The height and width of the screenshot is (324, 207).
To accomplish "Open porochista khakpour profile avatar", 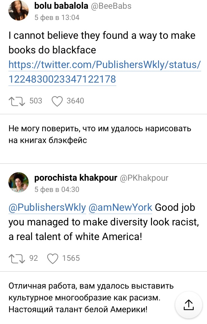I will 18,182.
